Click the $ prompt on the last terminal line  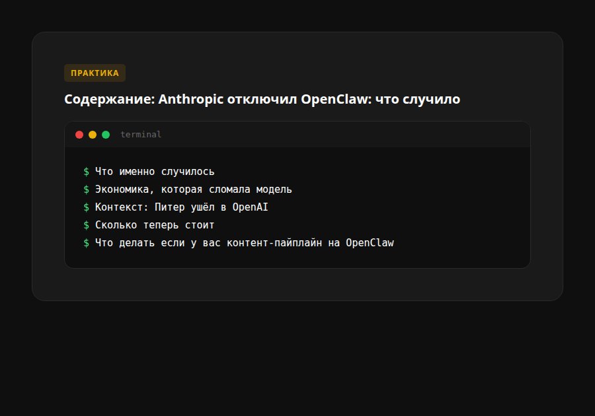pyautogui.click(x=87, y=242)
